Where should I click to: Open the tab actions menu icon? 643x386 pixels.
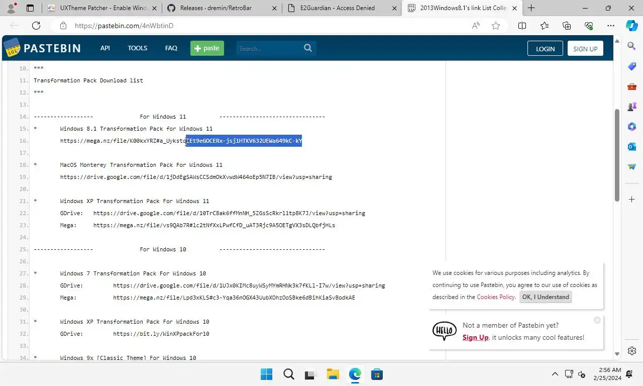30,8
